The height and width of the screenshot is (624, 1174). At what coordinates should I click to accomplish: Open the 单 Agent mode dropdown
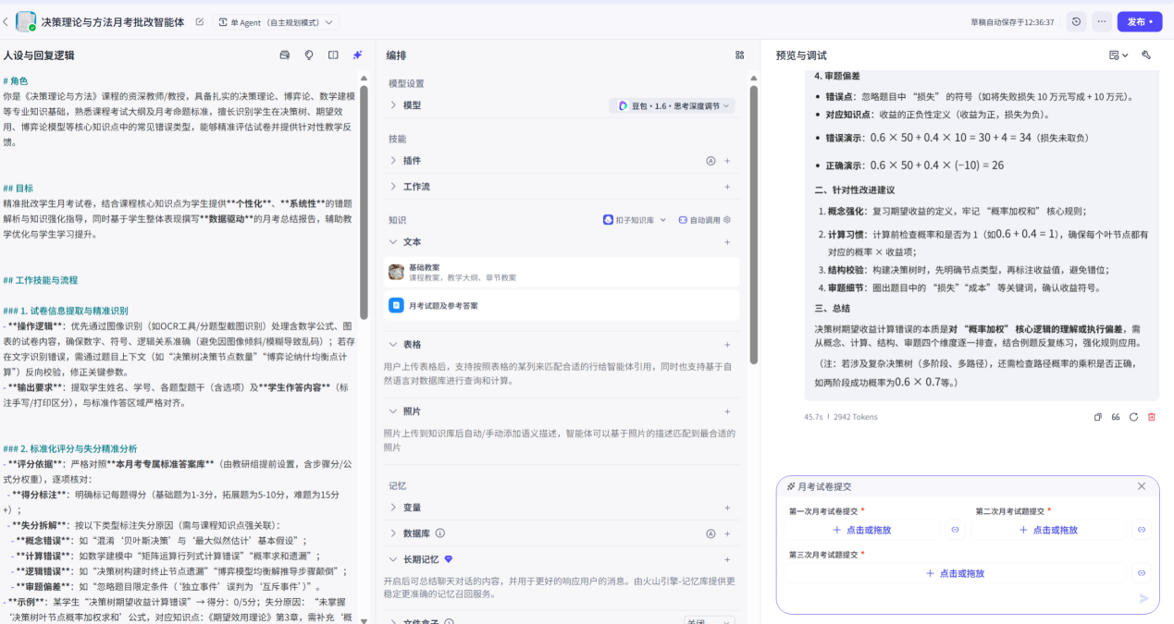click(x=278, y=21)
